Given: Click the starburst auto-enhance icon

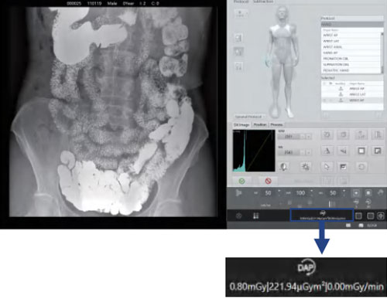Looking at the screenshot, I should (306, 167).
